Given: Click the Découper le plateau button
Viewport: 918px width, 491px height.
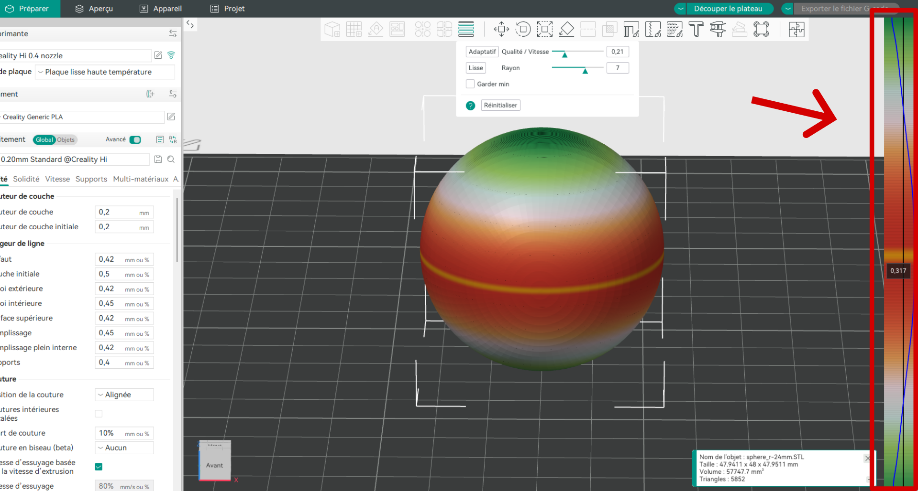Looking at the screenshot, I should click(728, 9).
